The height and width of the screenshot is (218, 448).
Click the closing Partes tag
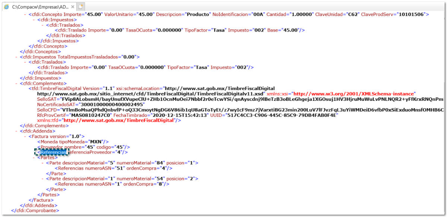point(48,195)
